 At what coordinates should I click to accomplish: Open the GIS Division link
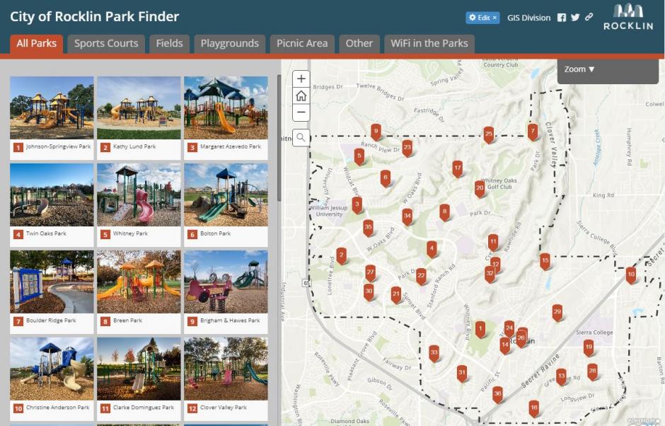pyautogui.click(x=528, y=18)
